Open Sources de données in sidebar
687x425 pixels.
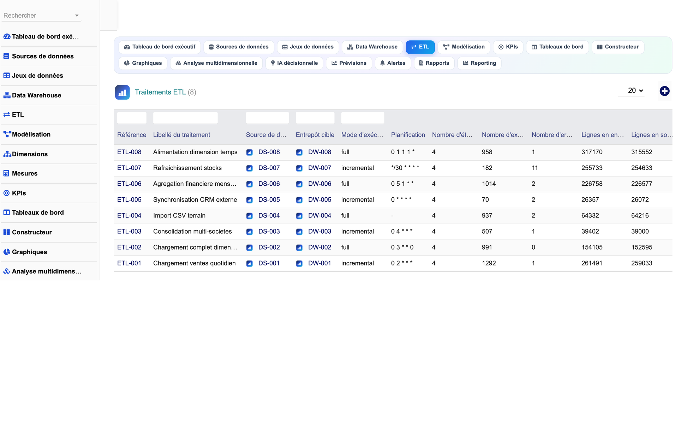coord(49,56)
